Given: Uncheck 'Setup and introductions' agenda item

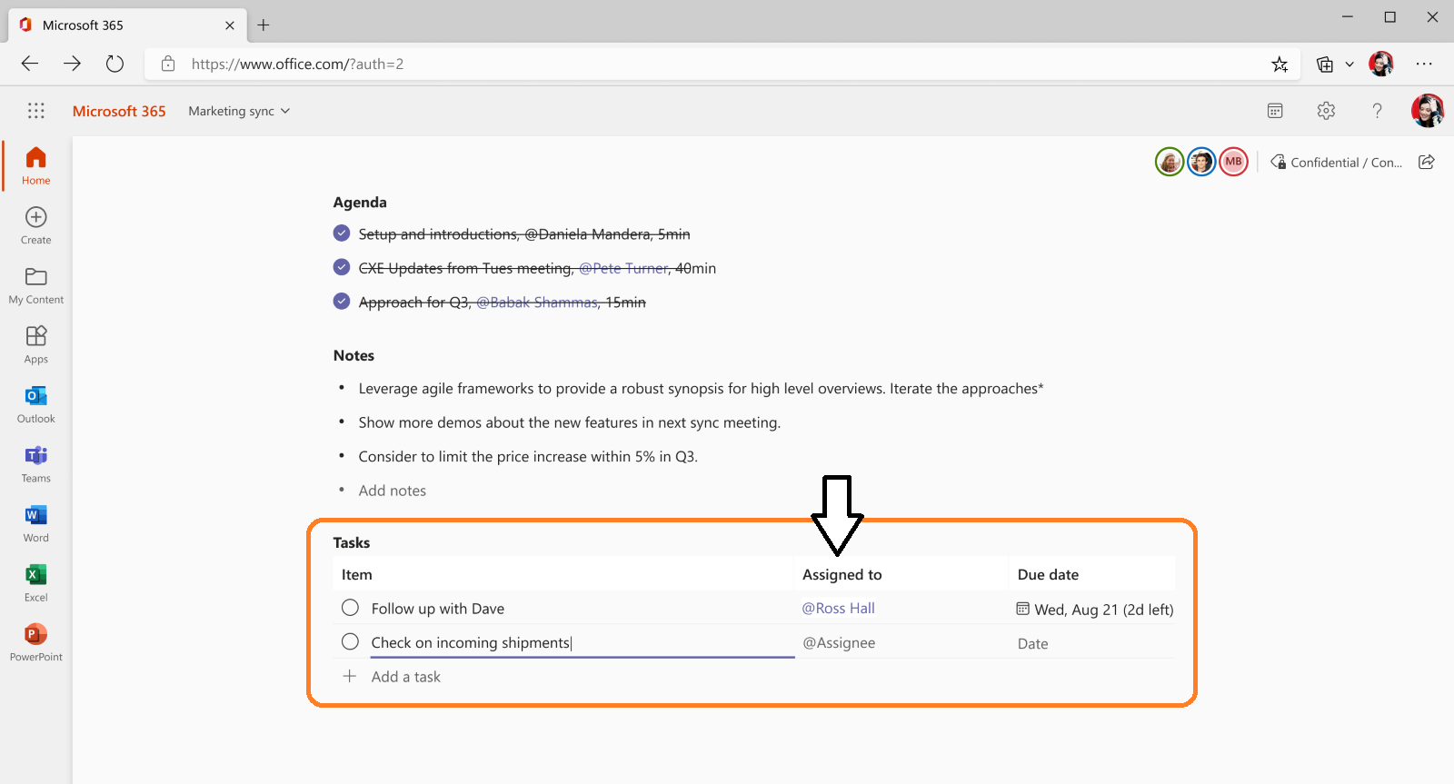Looking at the screenshot, I should point(342,233).
